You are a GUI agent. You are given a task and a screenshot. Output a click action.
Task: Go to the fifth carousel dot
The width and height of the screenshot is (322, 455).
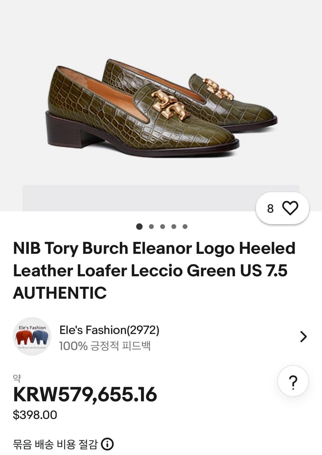click(185, 227)
